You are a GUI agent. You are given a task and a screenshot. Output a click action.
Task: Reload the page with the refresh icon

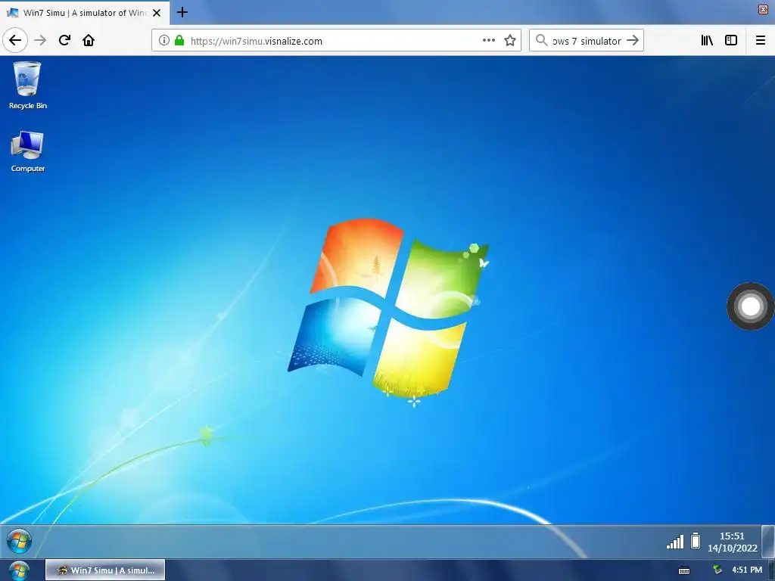[x=64, y=41]
